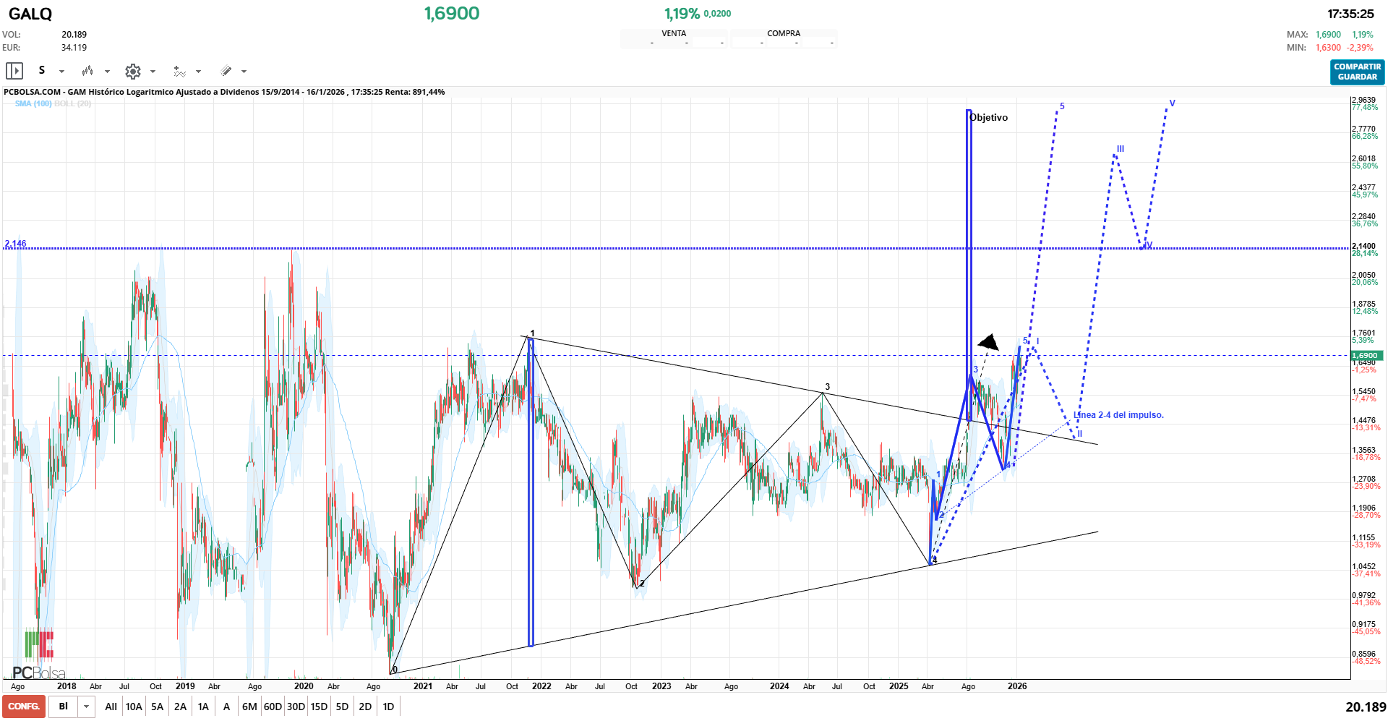The height and width of the screenshot is (721, 1388).
Task: Expand the chart type dropdown arrow
Action: click(107, 72)
